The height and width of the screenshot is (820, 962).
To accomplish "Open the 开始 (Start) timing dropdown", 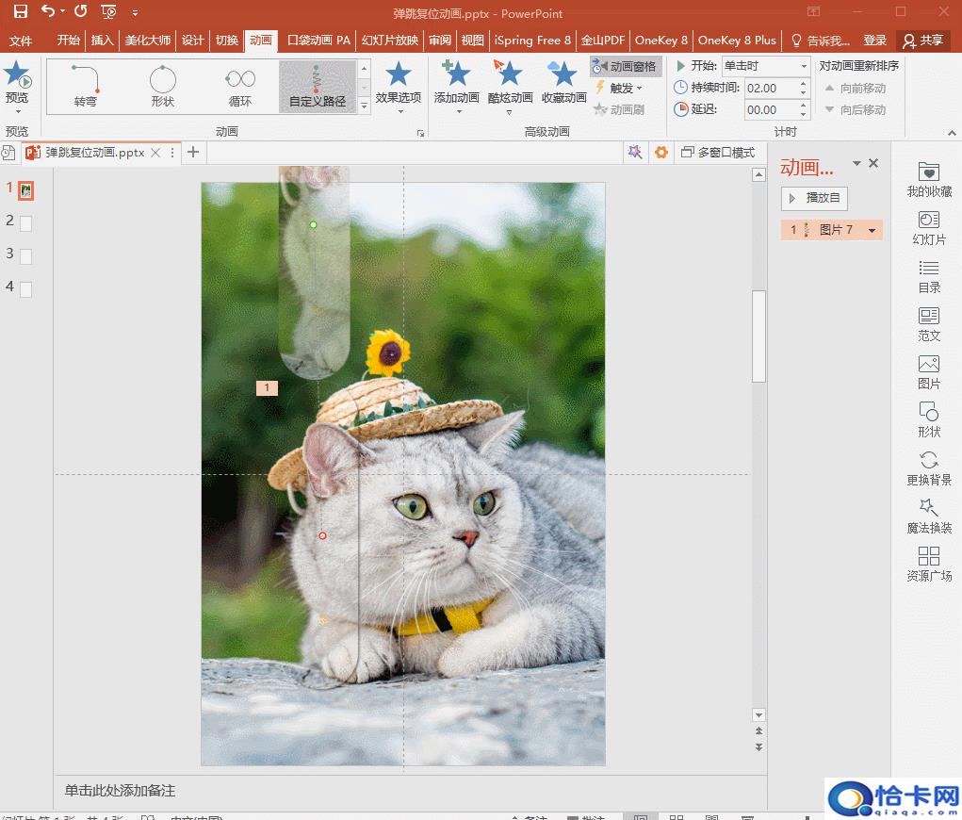I will click(x=803, y=66).
